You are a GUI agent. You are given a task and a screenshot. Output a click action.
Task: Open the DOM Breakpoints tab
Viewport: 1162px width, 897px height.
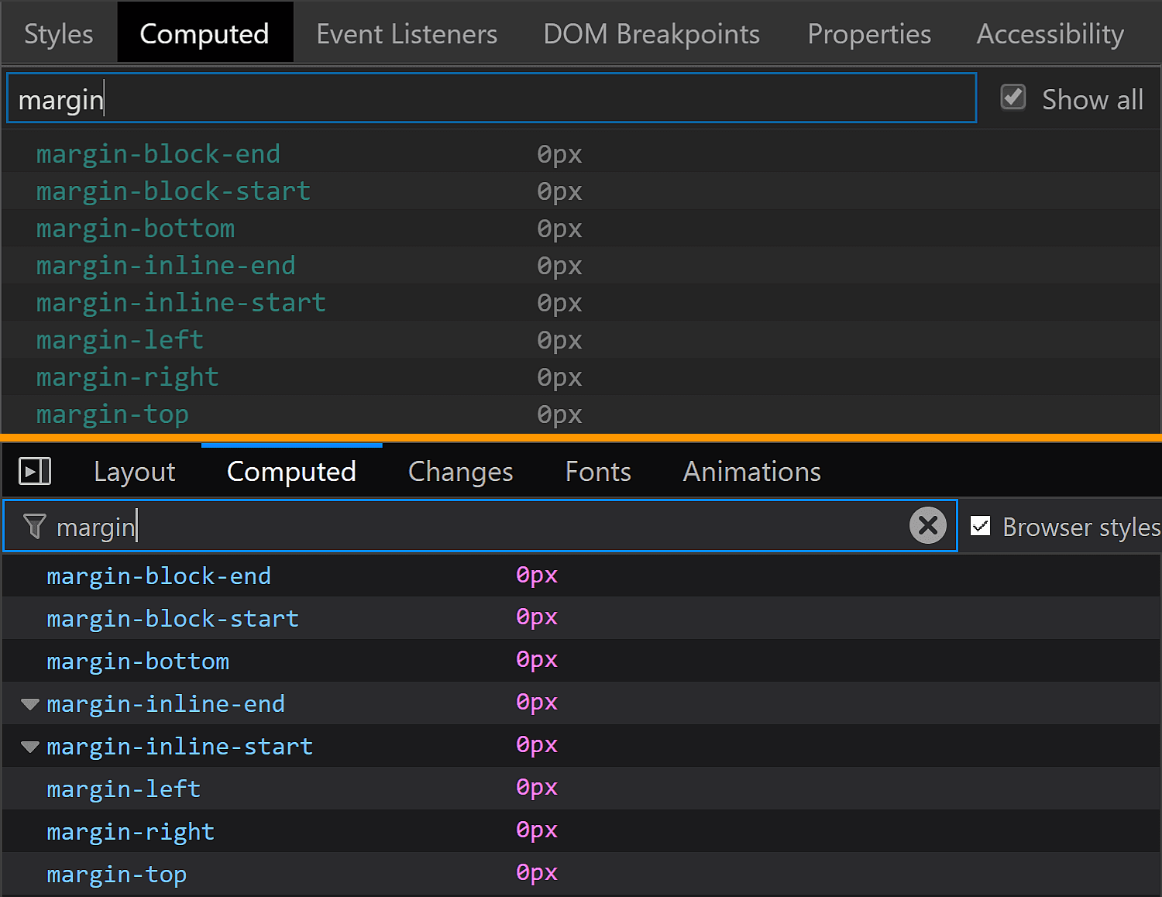(651, 33)
